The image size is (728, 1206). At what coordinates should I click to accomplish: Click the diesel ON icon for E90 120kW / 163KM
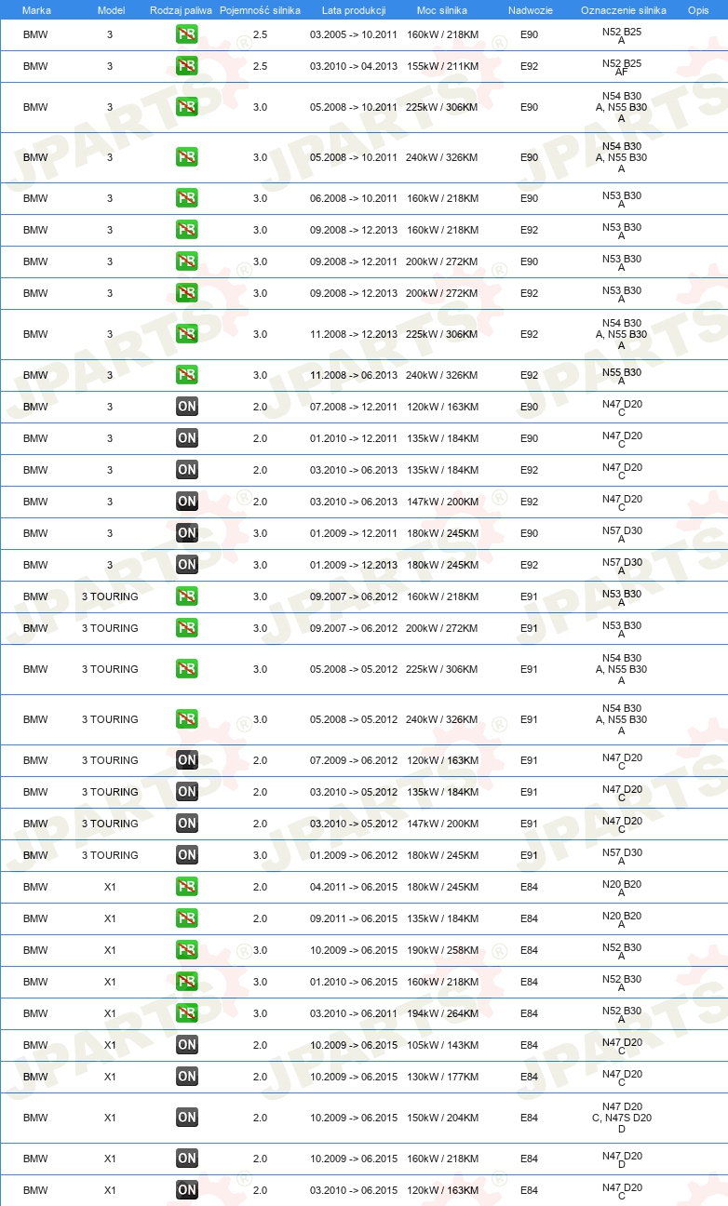coord(187,407)
